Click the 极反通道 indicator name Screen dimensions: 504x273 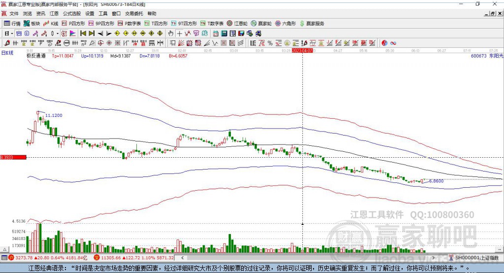click(x=36, y=56)
